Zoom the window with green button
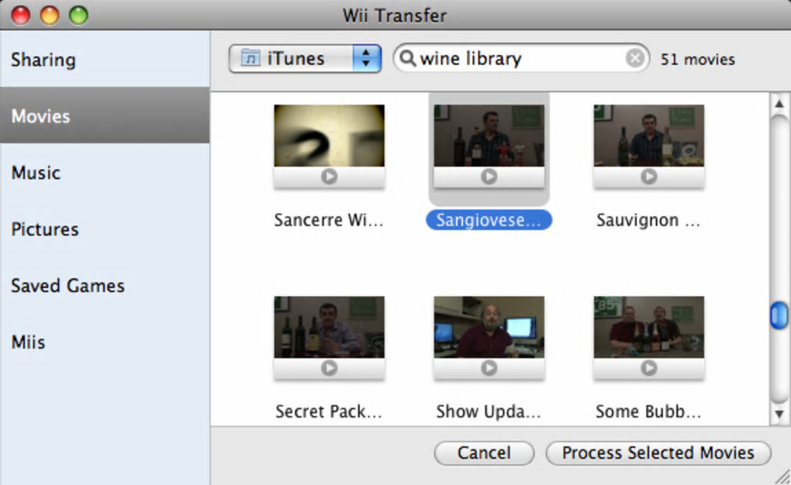The image size is (791, 485). tap(78, 15)
